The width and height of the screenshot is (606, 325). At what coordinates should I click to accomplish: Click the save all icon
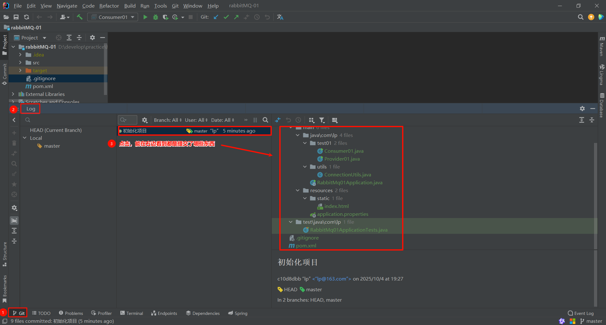coord(16,17)
